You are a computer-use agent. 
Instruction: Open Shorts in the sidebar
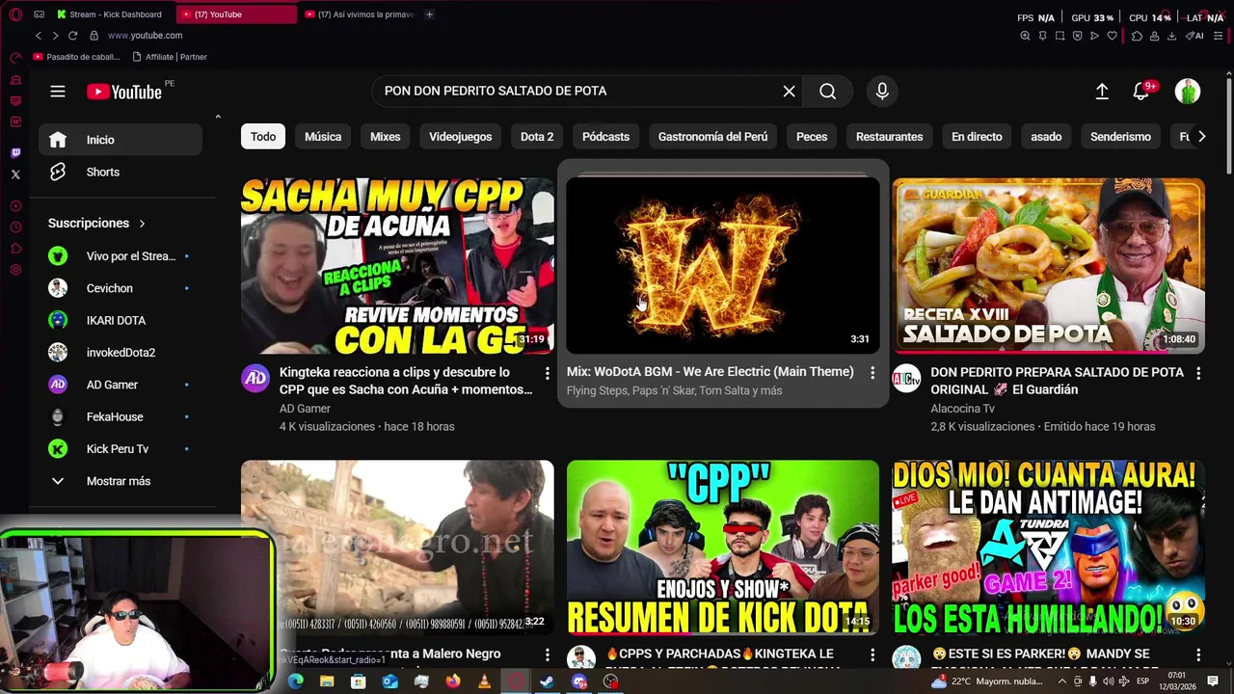click(121, 172)
